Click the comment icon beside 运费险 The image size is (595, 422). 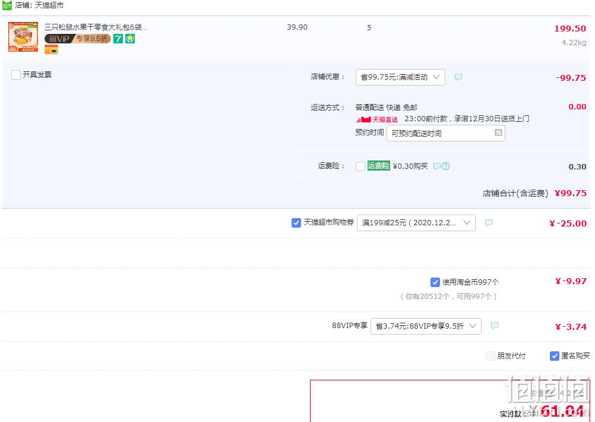tap(437, 166)
